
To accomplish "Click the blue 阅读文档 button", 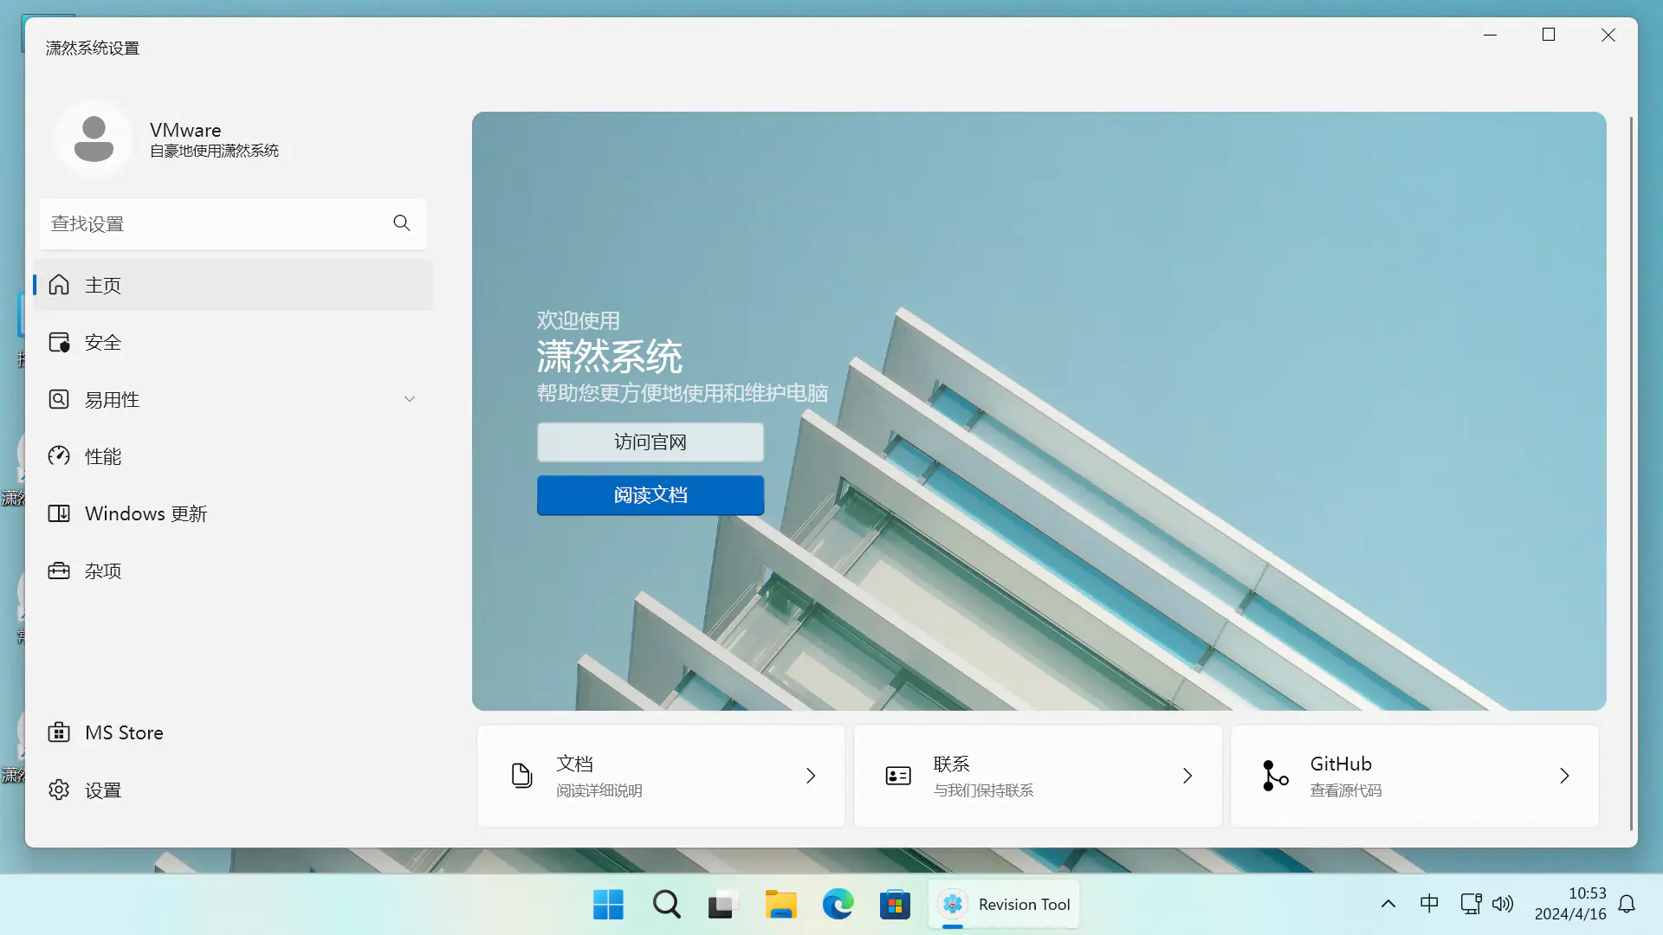I will coord(650,495).
